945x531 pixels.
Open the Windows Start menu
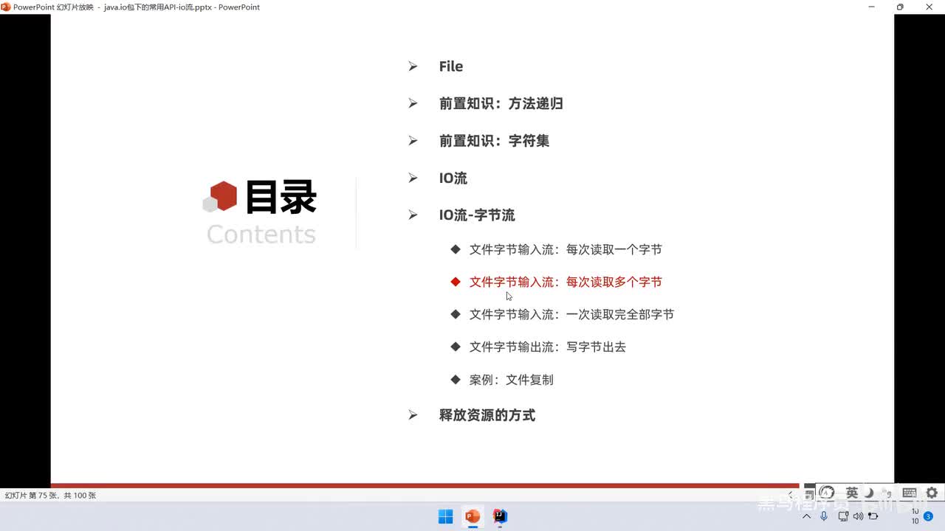click(x=446, y=516)
